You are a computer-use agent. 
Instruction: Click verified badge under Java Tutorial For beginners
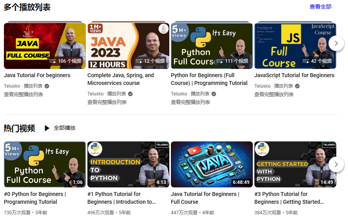pos(47,86)
